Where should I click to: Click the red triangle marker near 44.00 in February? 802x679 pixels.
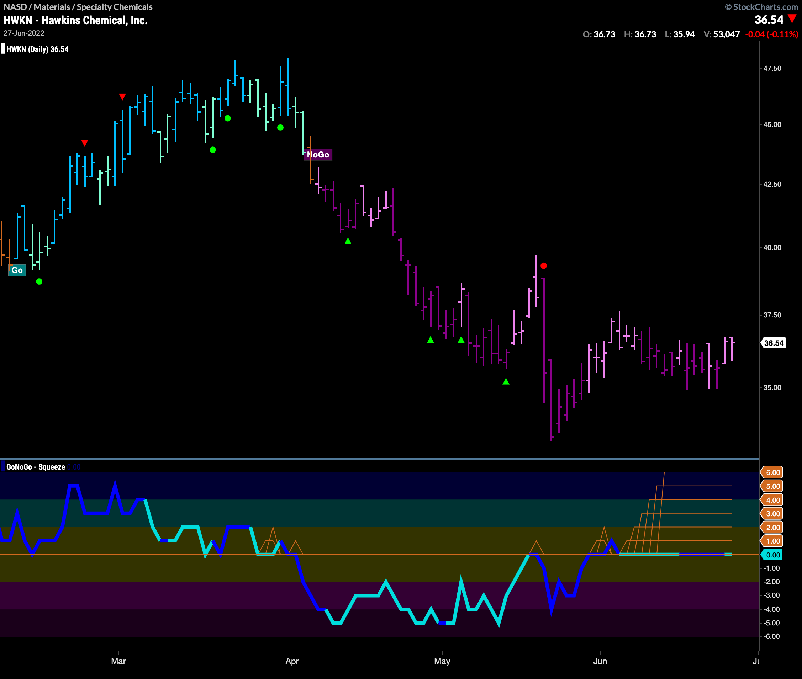click(85, 143)
